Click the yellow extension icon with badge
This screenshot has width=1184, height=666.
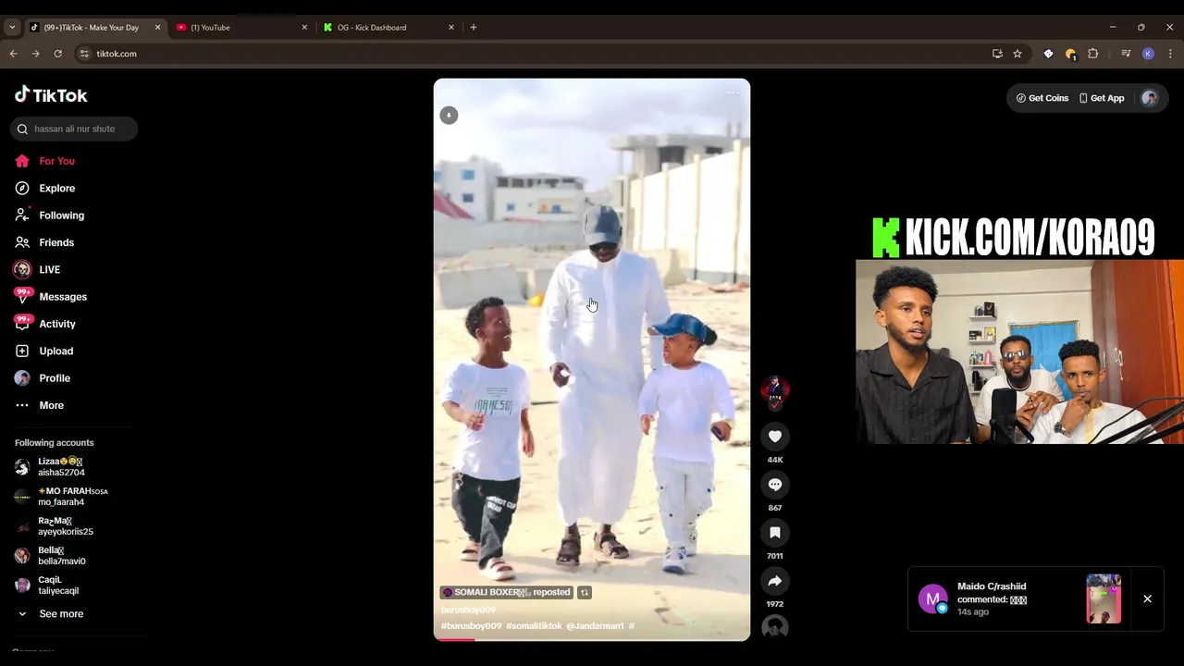(x=1070, y=54)
